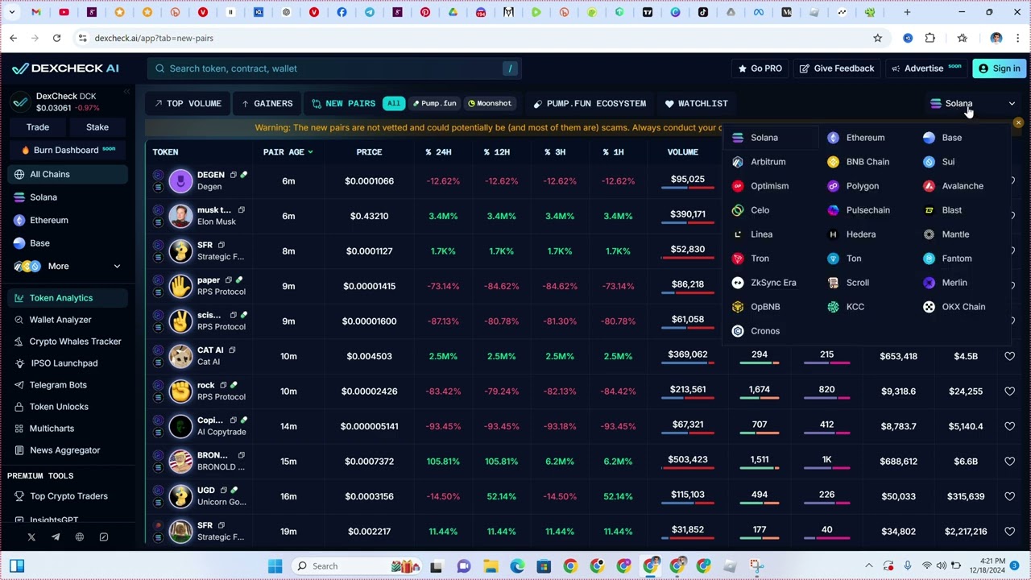Open Token Analytics in sidebar

tap(68, 298)
